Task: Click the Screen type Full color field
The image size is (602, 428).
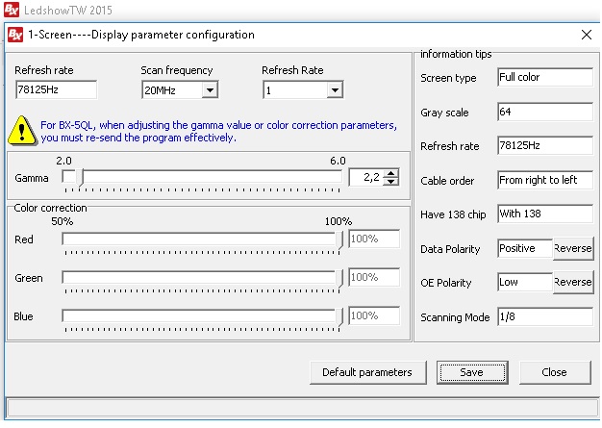Action: click(x=545, y=77)
